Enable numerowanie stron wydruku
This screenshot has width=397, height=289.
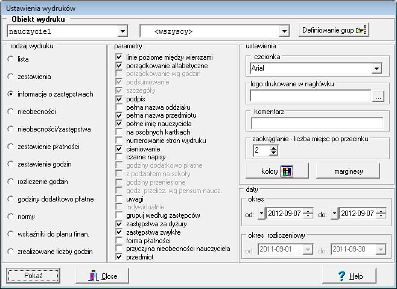[x=119, y=141]
